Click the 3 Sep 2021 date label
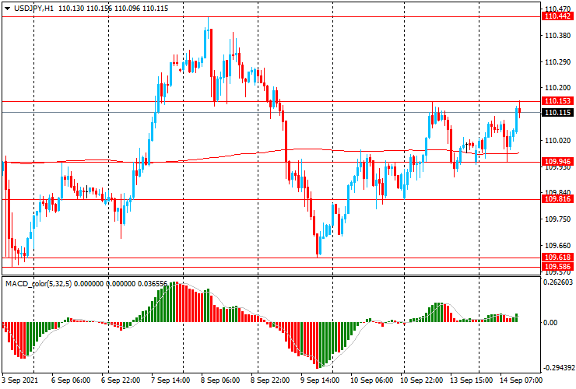The width and height of the screenshot is (576, 389). (x=19, y=380)
